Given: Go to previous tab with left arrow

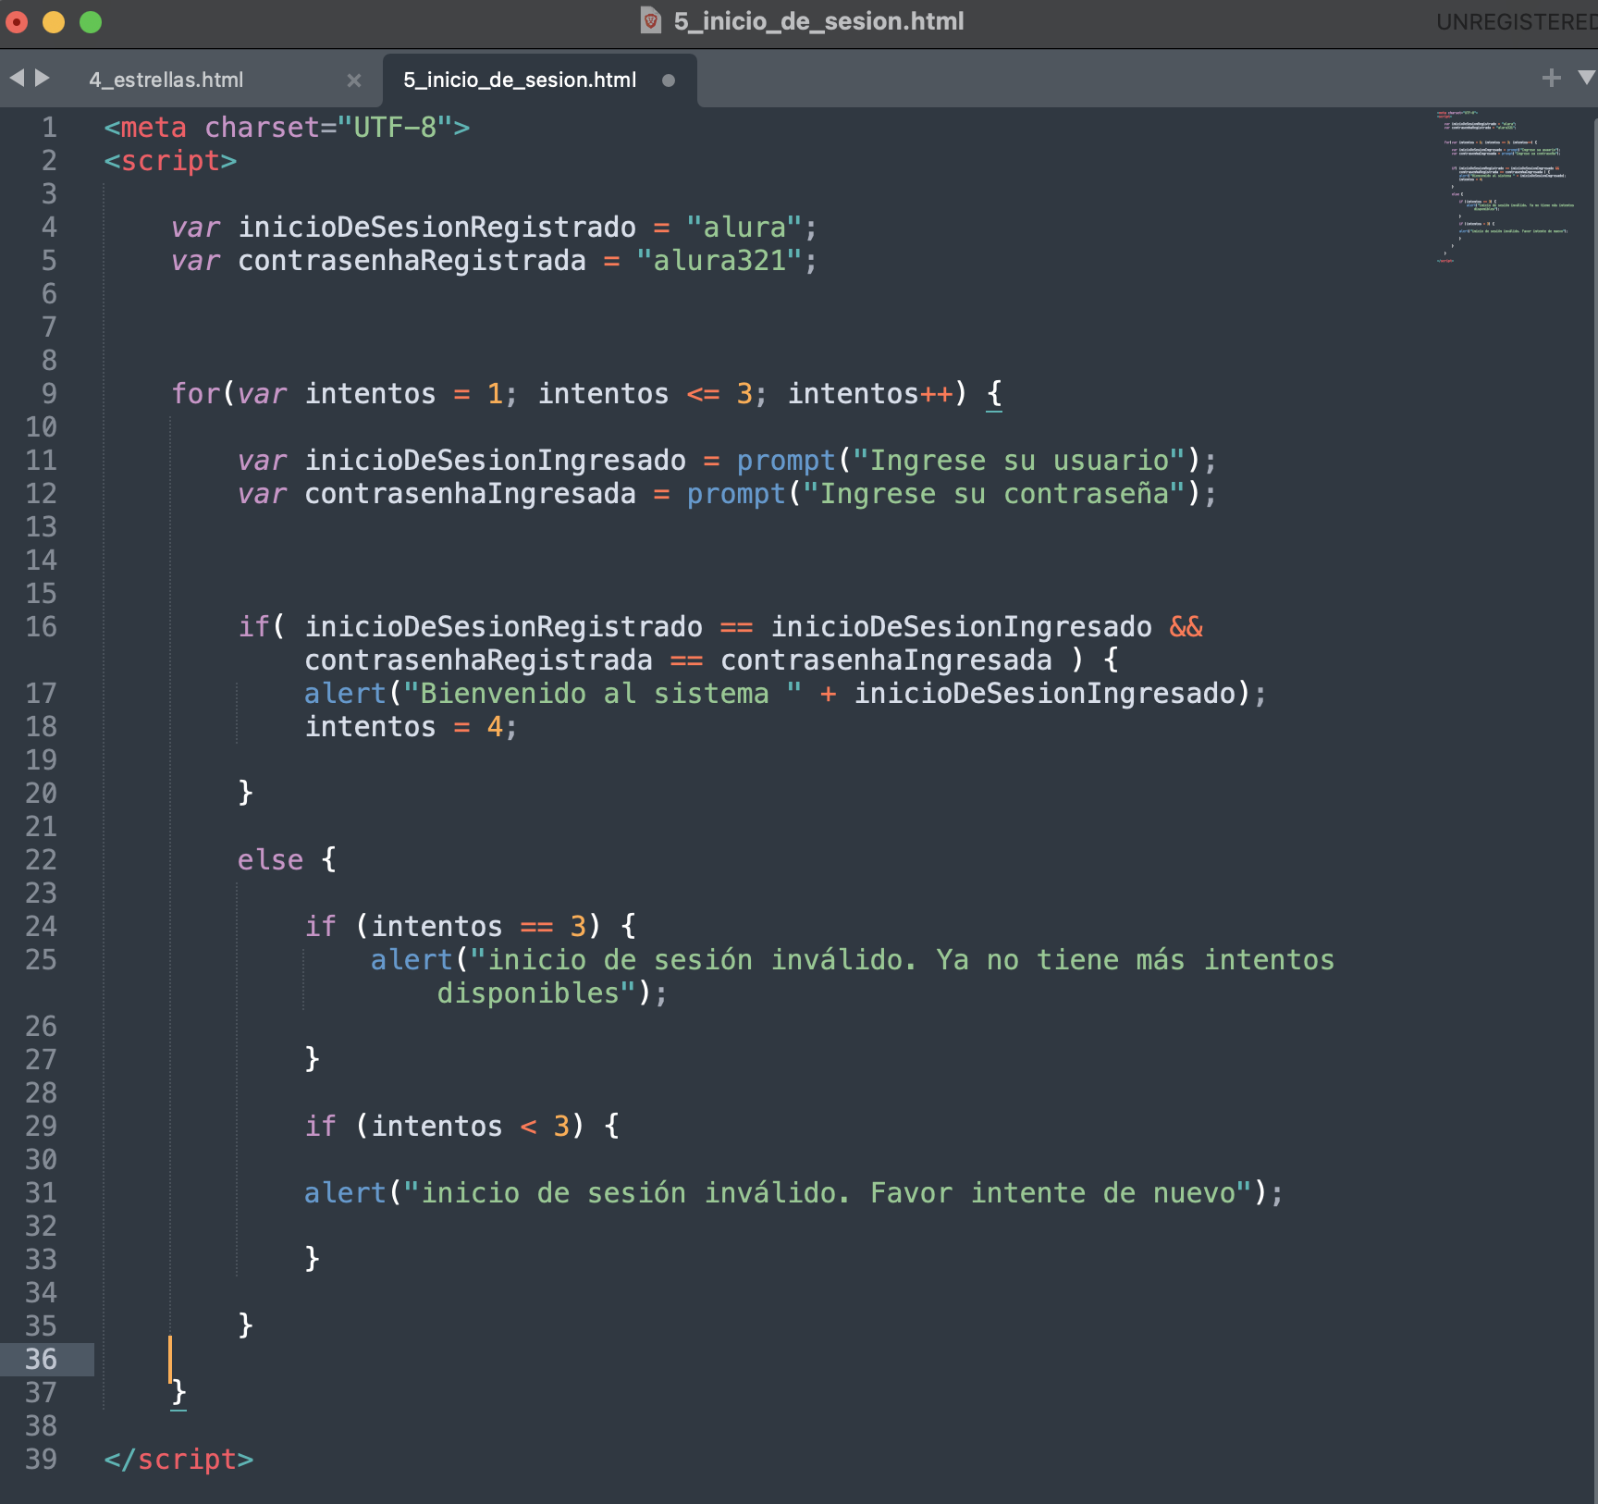Looking at the screenshot, I should click(x=17, y=78).
